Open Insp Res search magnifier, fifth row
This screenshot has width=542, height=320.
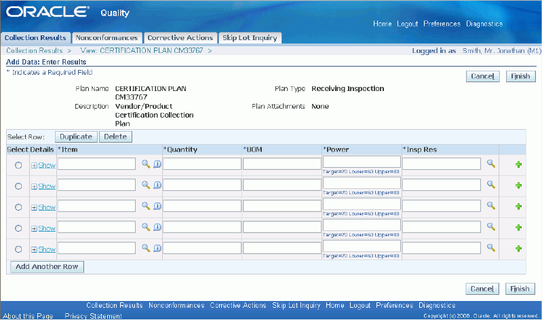491,248
